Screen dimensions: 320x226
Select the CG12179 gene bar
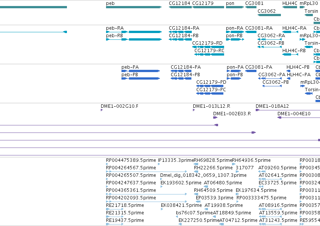208,7
